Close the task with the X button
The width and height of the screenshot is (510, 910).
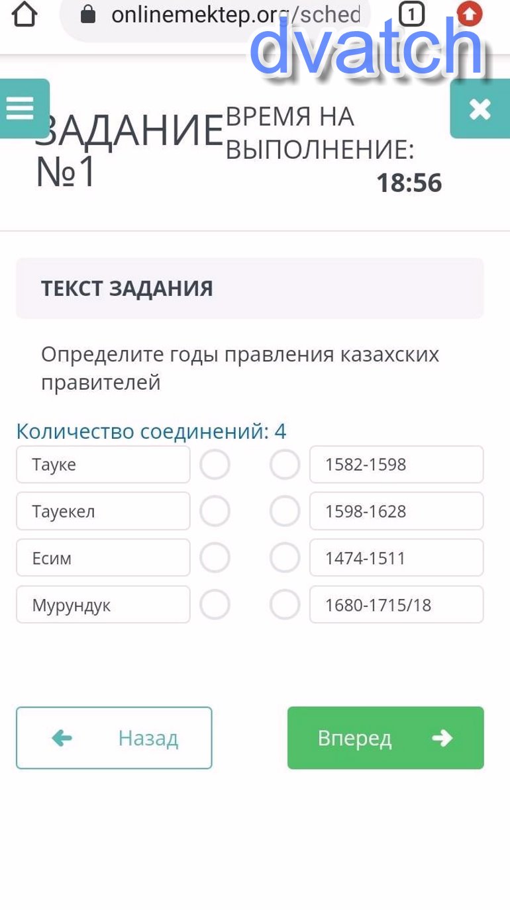480,109
